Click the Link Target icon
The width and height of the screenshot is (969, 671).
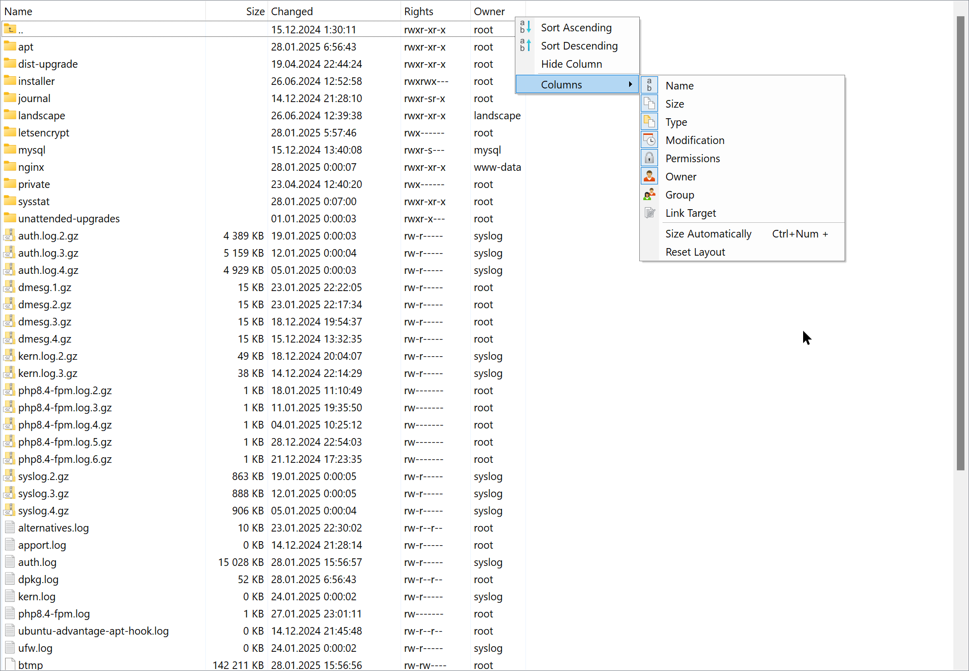[x=649, y=213]
